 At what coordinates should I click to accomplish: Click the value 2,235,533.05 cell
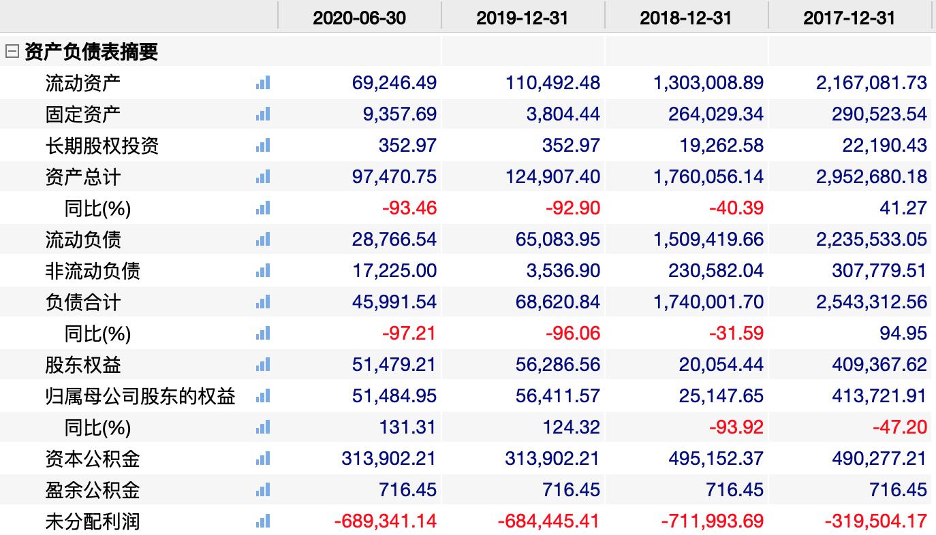coord(872,240)
